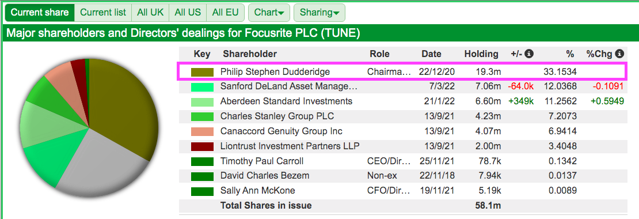Select the Sanford DeLand Asset Management row

click(x=403, y=86)
